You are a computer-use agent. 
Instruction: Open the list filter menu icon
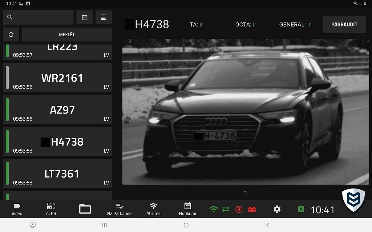click(x=104, y=17)
